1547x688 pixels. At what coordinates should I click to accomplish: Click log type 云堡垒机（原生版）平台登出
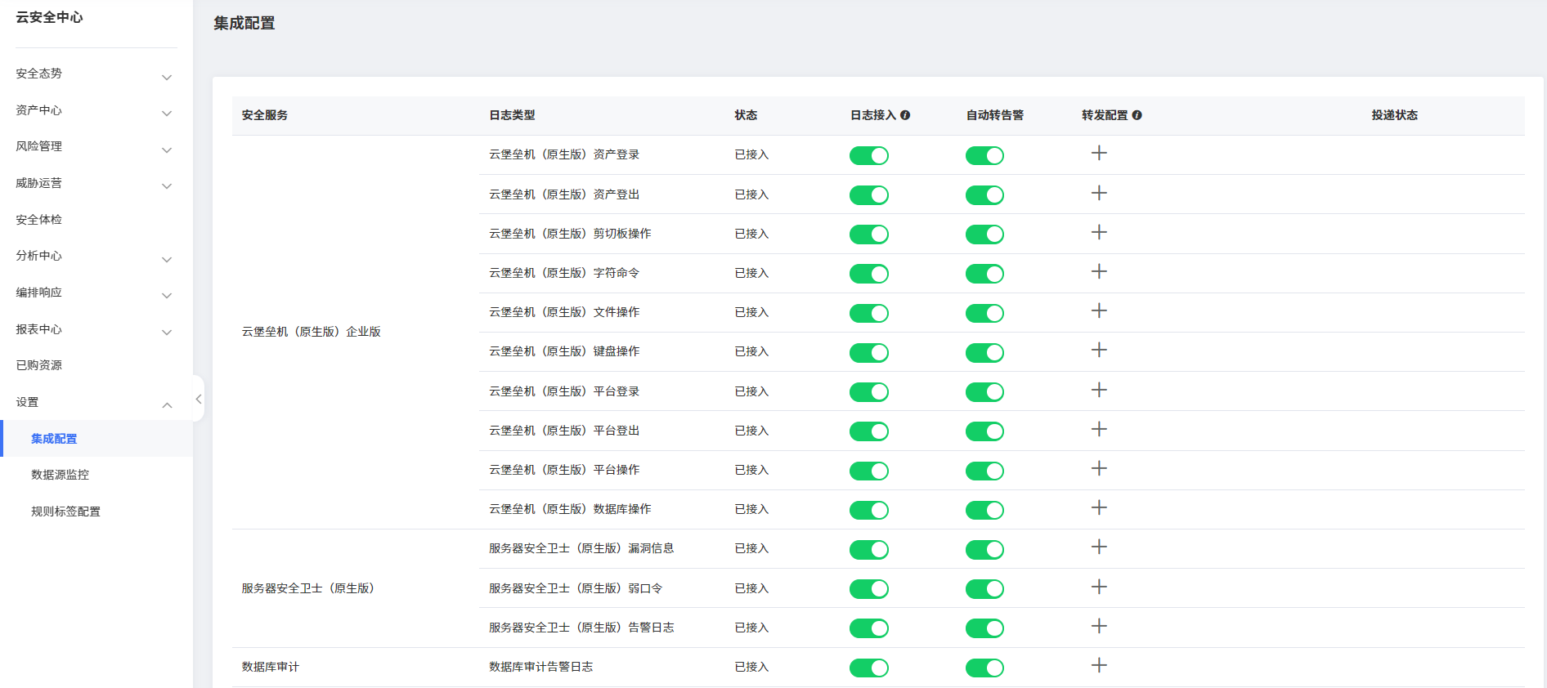(564, 431)
